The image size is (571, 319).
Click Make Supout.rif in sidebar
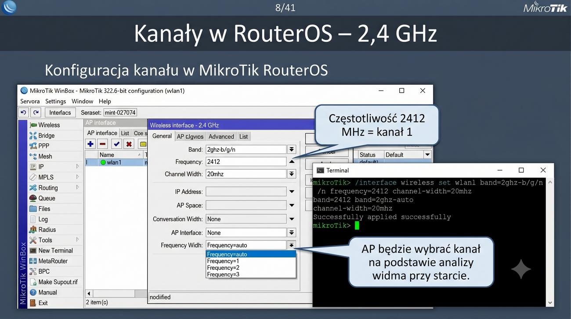pyautogui.click(x=53, y=282)
